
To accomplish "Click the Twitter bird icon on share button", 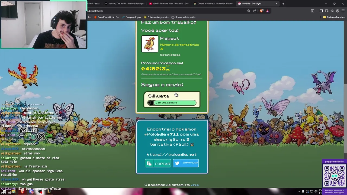I will tap(177, 163).
